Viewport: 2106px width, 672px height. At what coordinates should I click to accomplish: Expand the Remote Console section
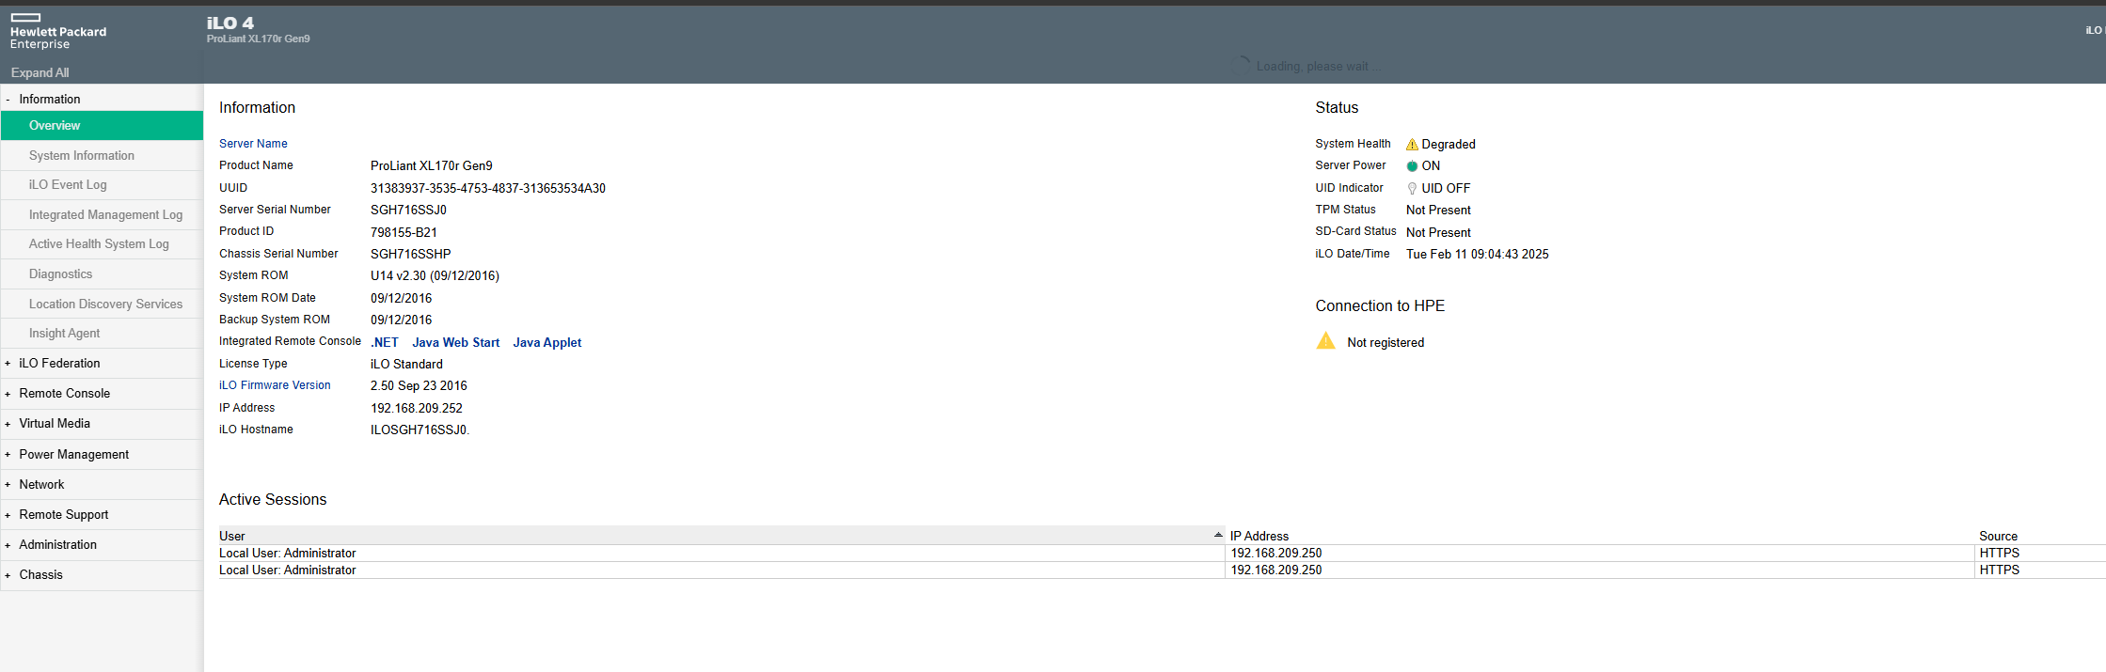(x=8, y=394)
